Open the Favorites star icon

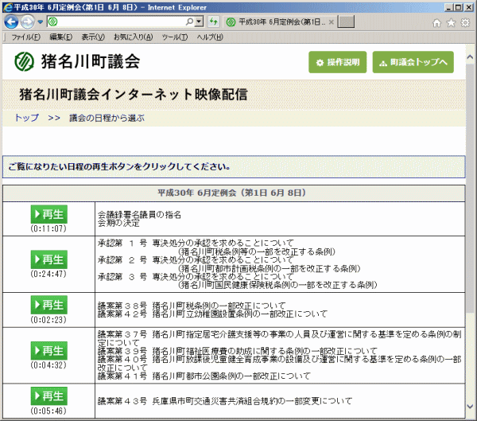pyautogui.click(x=450, y=22)
